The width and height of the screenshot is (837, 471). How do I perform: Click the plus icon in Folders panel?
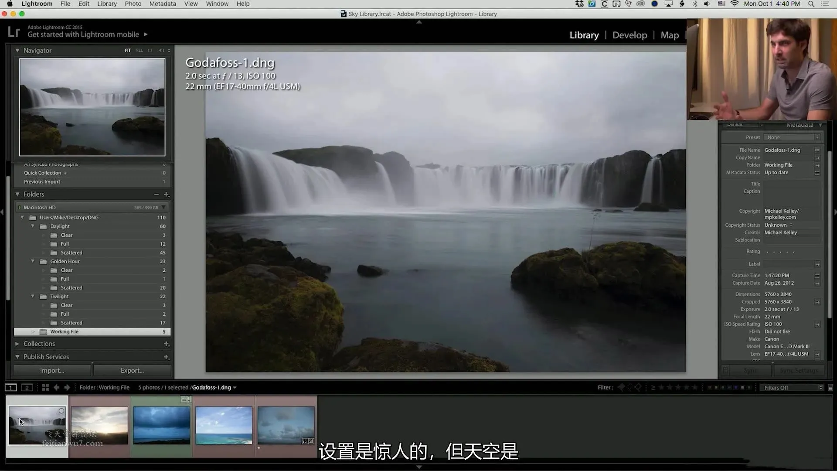(166, 195)
